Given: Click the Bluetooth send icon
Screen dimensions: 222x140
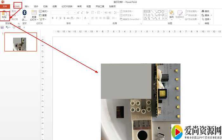Looking at the screenshot, I should click(x=24, y=13).
